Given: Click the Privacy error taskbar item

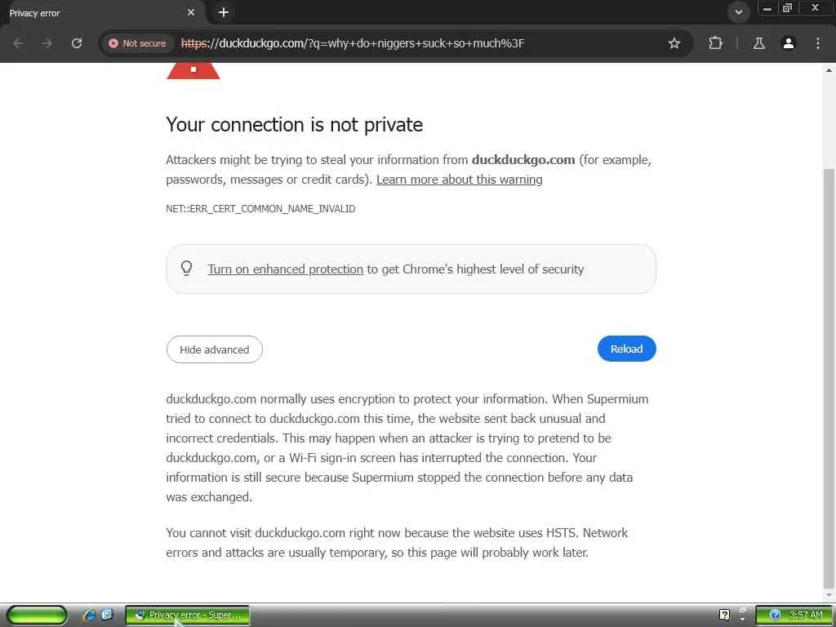Looking at the screenshot, I should point(188,615).
